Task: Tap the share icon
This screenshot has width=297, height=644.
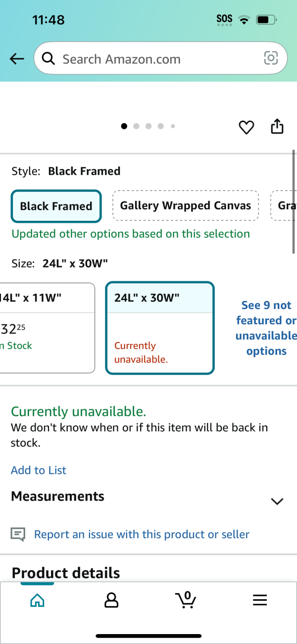Action: tap(277, 127)
